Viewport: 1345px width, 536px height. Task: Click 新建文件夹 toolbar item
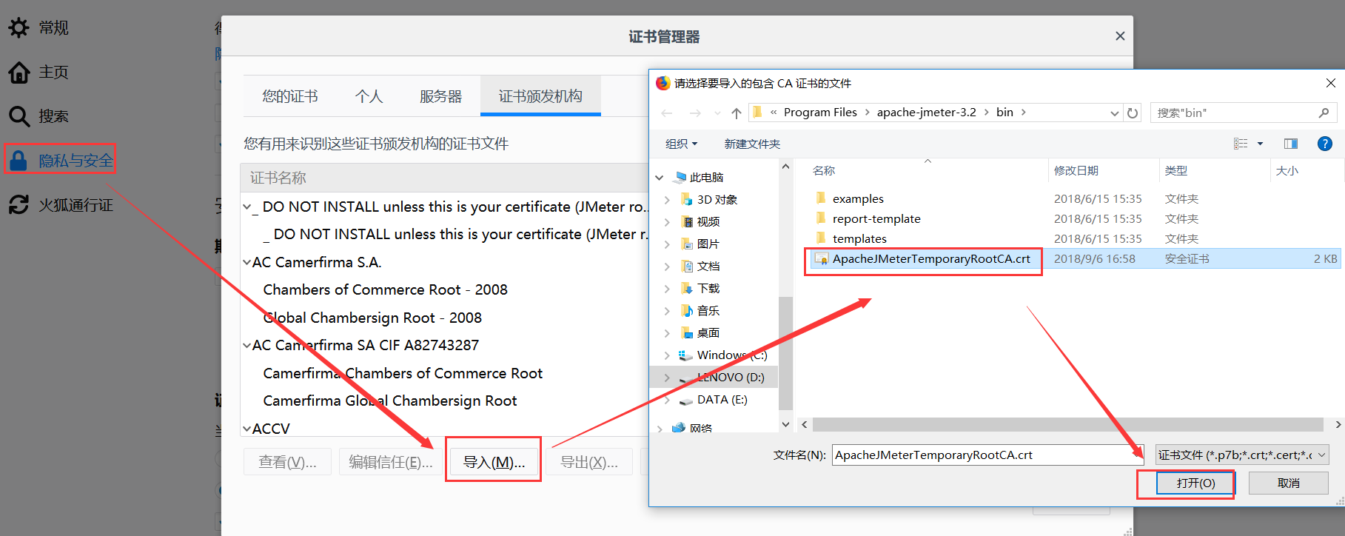point(752,144)
